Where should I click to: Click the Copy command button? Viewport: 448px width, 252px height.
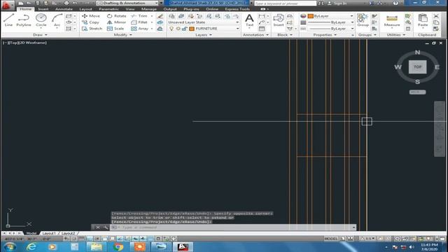[x=90, y=22]
